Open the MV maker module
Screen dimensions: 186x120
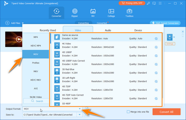(93, 13)
